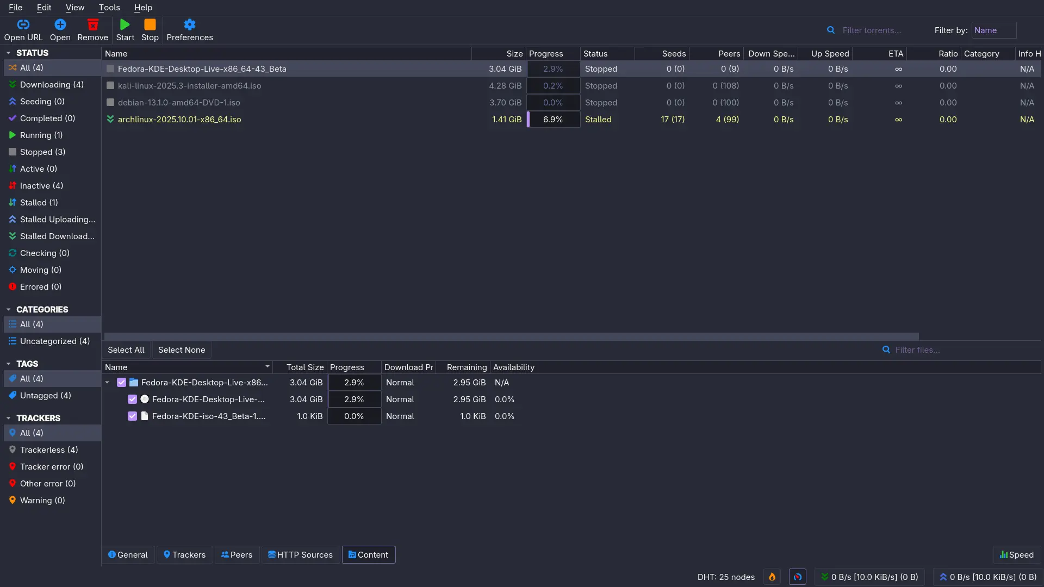Image resolution: width=1044 pixels, height=587 pixels.
Task: Collapse the STATUS sidebar section
Action: tap(9, 53)
